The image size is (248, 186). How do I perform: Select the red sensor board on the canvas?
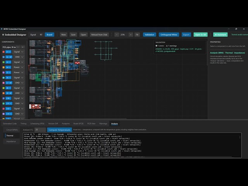[35, 107]
